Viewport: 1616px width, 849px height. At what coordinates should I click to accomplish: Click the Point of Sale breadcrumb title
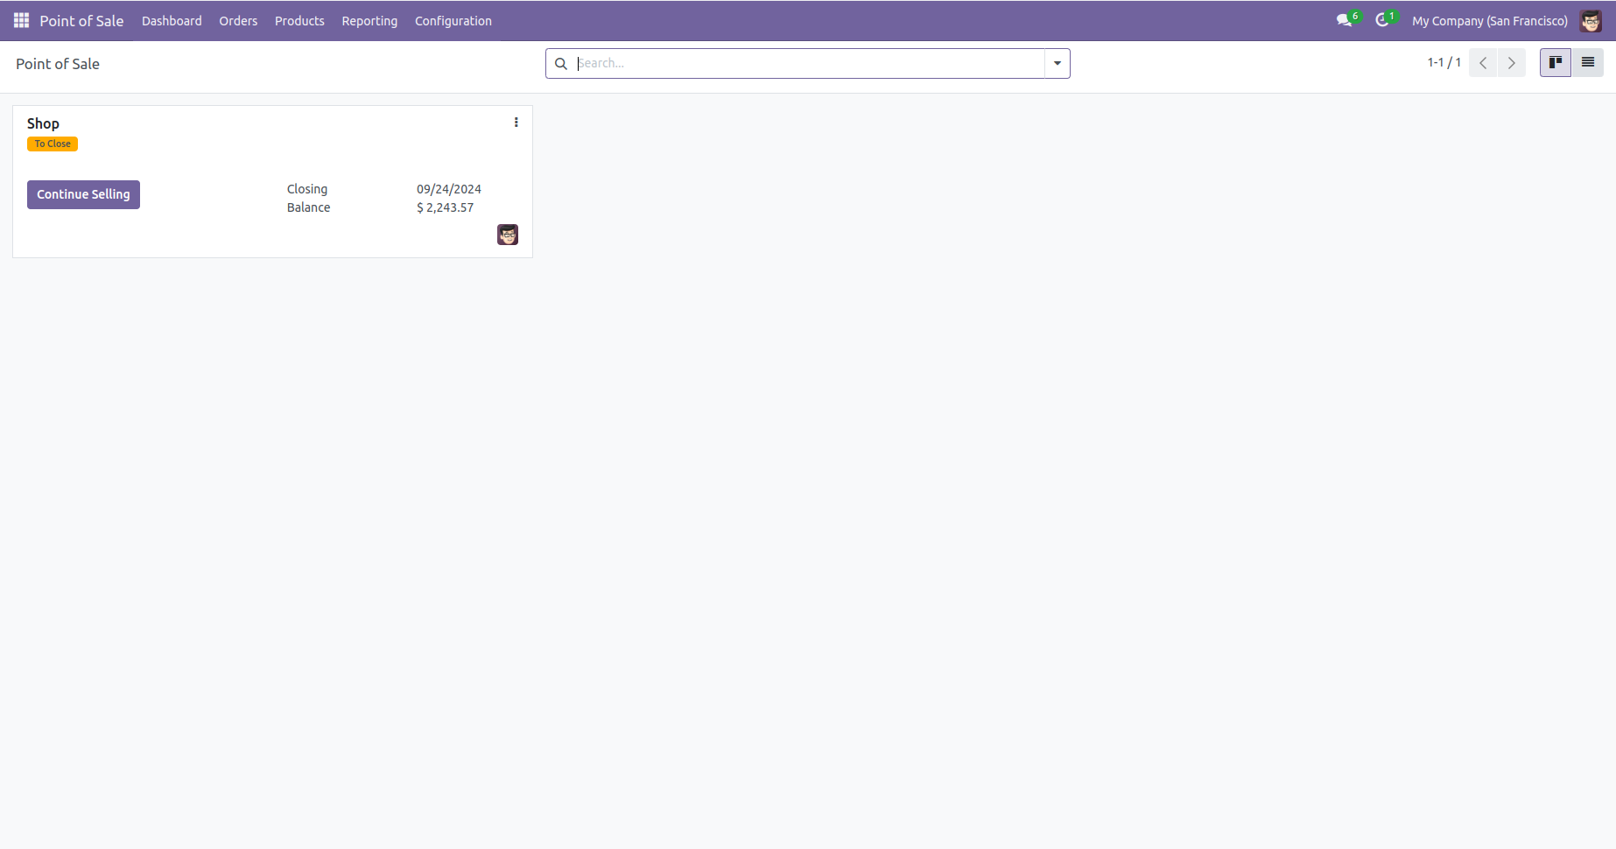point(58,64)
